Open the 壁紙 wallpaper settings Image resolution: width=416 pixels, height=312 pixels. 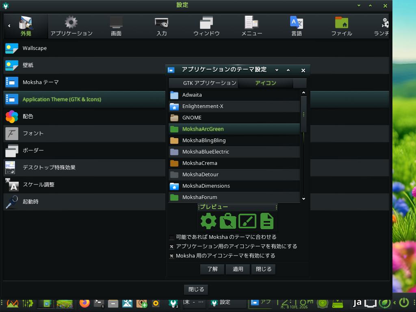[x=84, y=65]
